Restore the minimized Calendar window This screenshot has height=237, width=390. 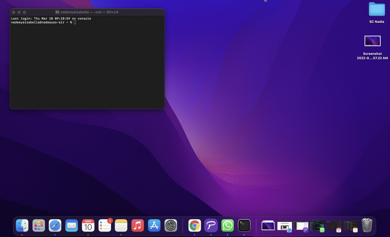pos(334,226)
